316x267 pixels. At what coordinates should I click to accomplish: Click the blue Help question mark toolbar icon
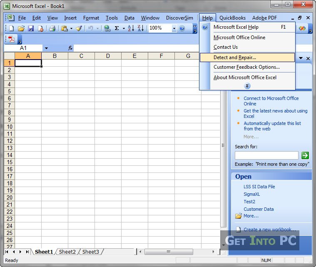pyautogui.click(x=182, y=28)
